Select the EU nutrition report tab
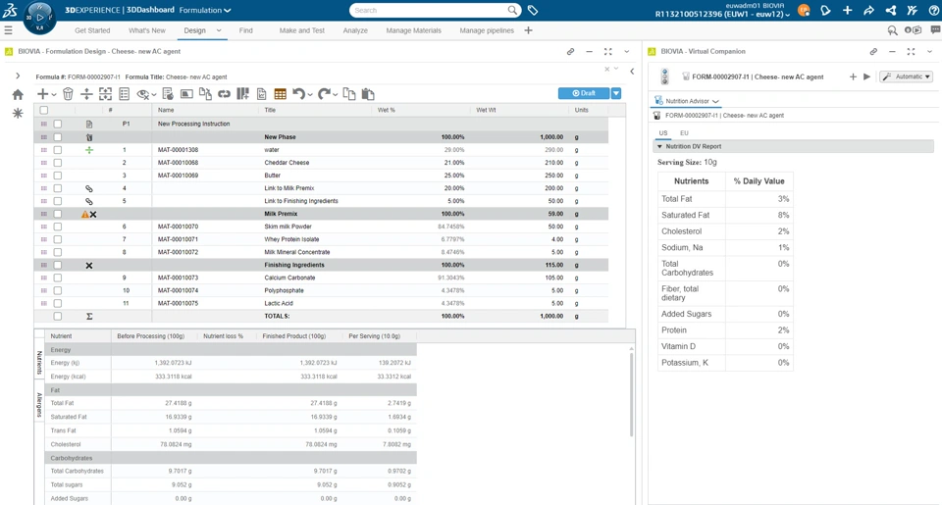The image size is (942, 505). click(x=684, y=132)
